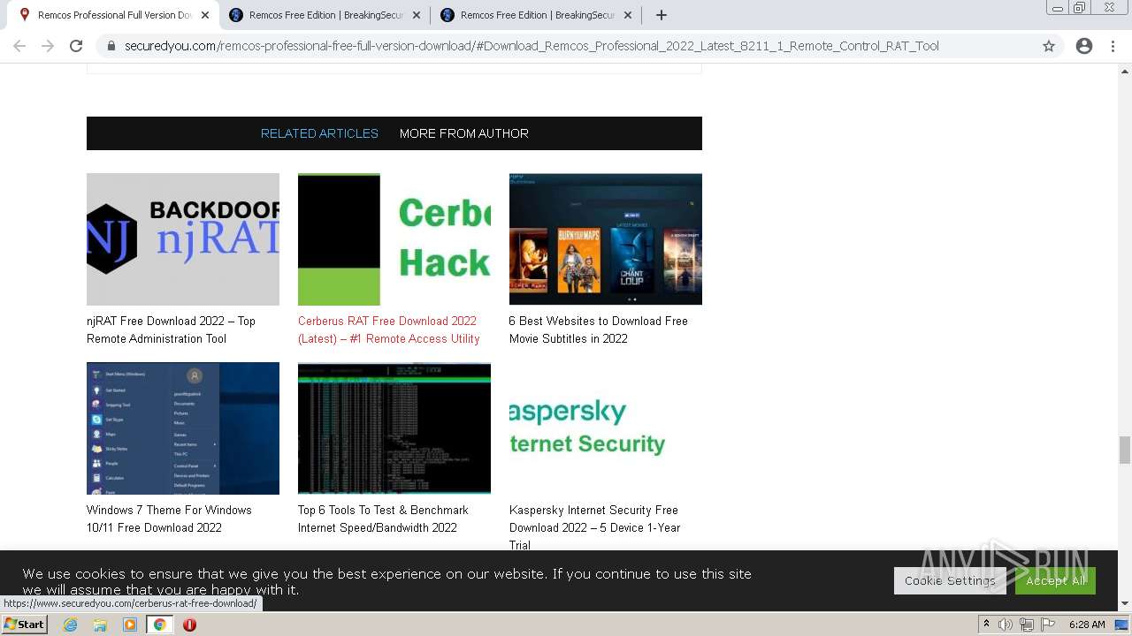Select the MORE FROM AUTHOR tab
Viewport: 1132px width, 636px height.
click(464, 133)
